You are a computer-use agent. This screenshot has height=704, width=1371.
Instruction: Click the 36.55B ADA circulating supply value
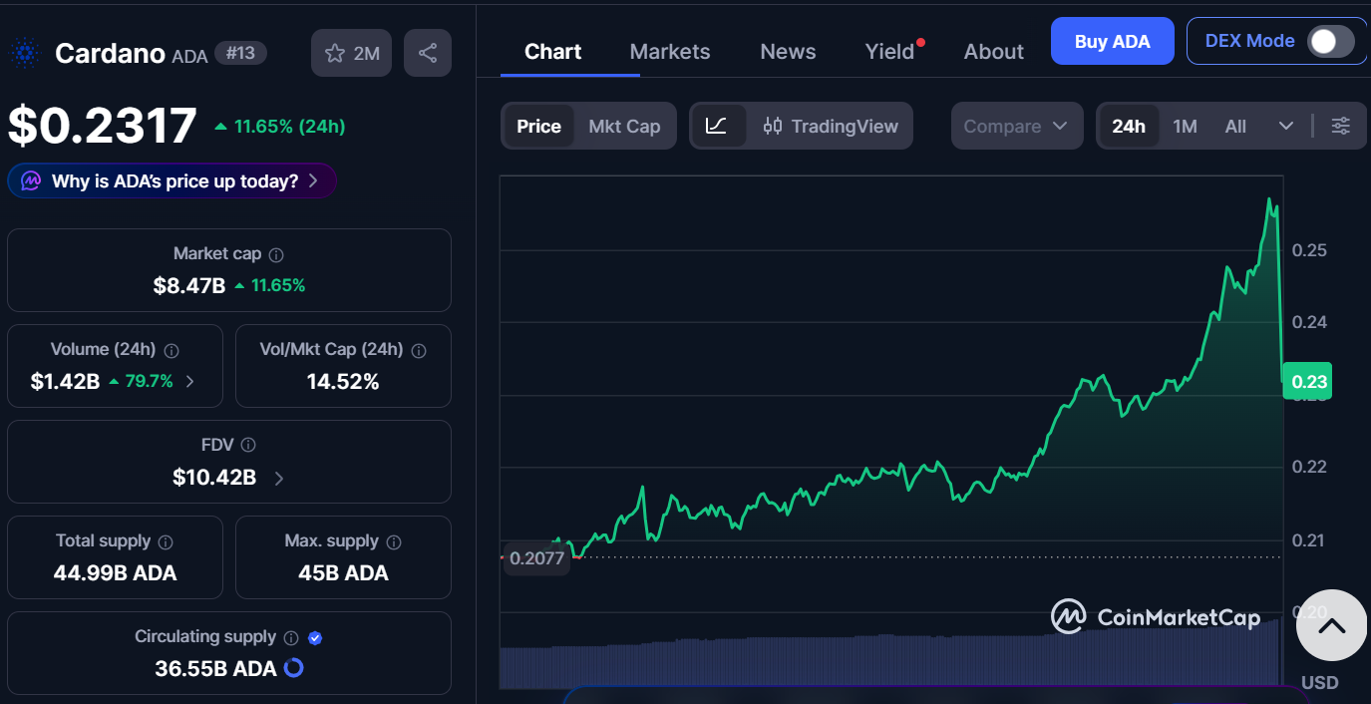pyautogui.click(x=215, y=668)
